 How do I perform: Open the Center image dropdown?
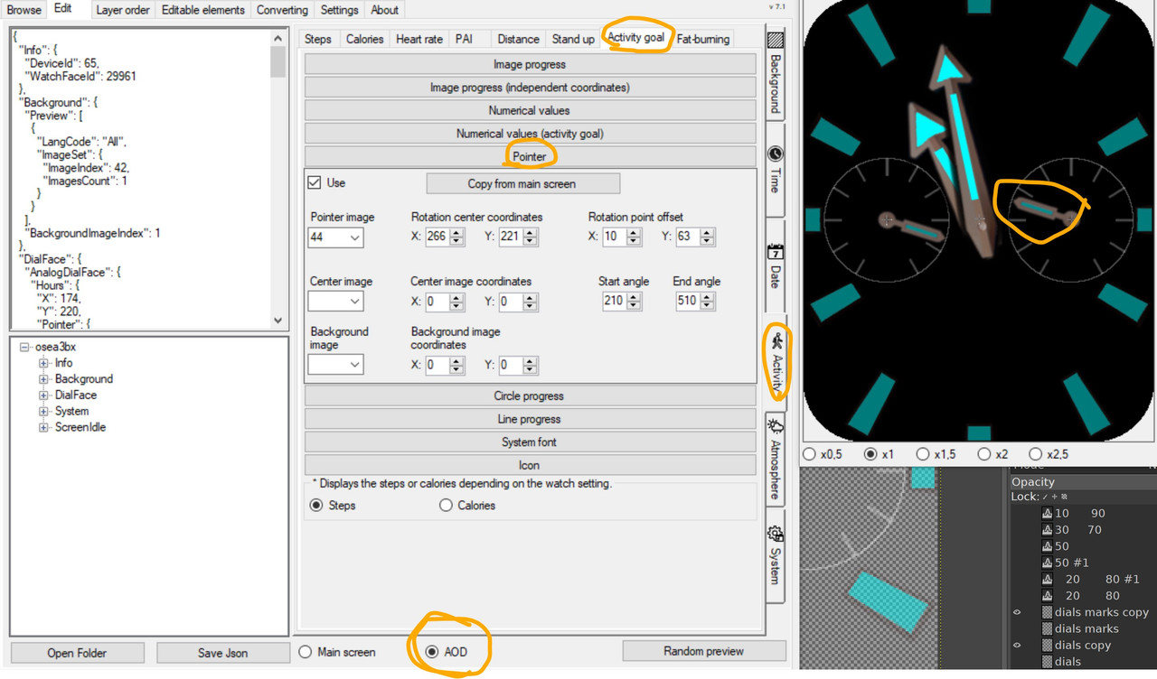point(335,302)
